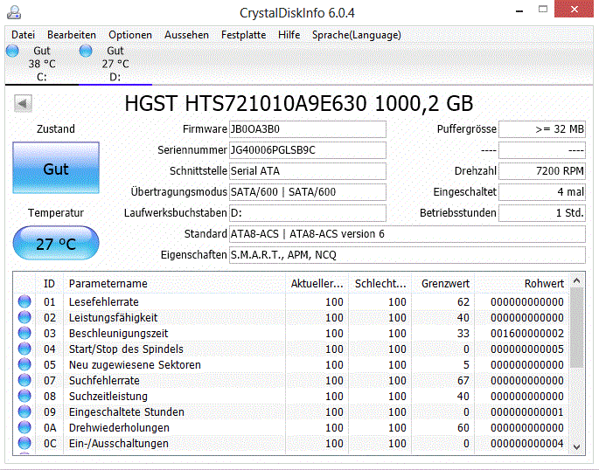Click the previous disk arrow button
599x470 pixels.
(x=23, y=103)
